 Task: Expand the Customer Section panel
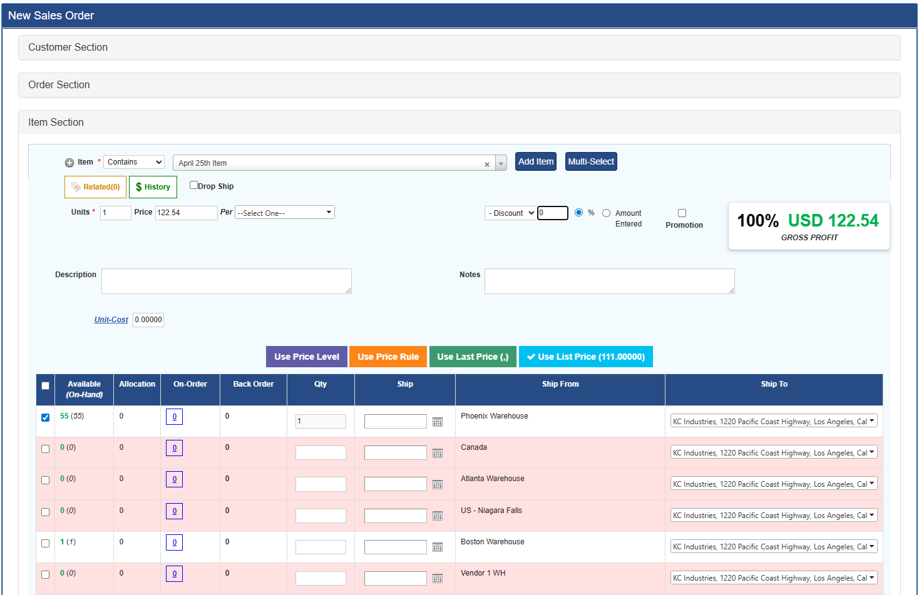click(459, 48)
